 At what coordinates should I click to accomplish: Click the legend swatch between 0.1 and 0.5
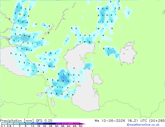(4, 124)
